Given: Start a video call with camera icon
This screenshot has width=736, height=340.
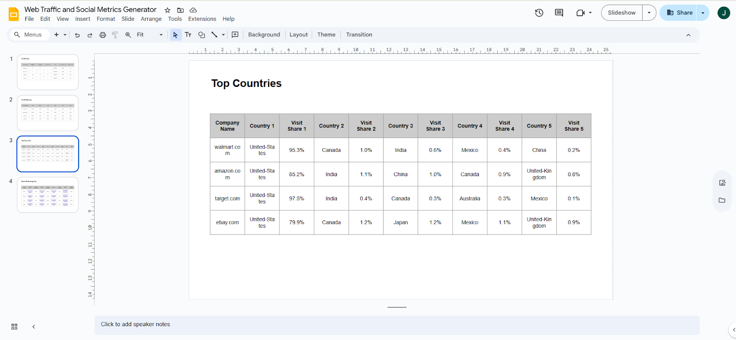Looking at the screenshot, I should (x=580, y=13).
